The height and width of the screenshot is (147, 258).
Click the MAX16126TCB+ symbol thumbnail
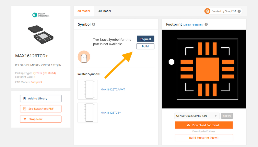[87, 113]
